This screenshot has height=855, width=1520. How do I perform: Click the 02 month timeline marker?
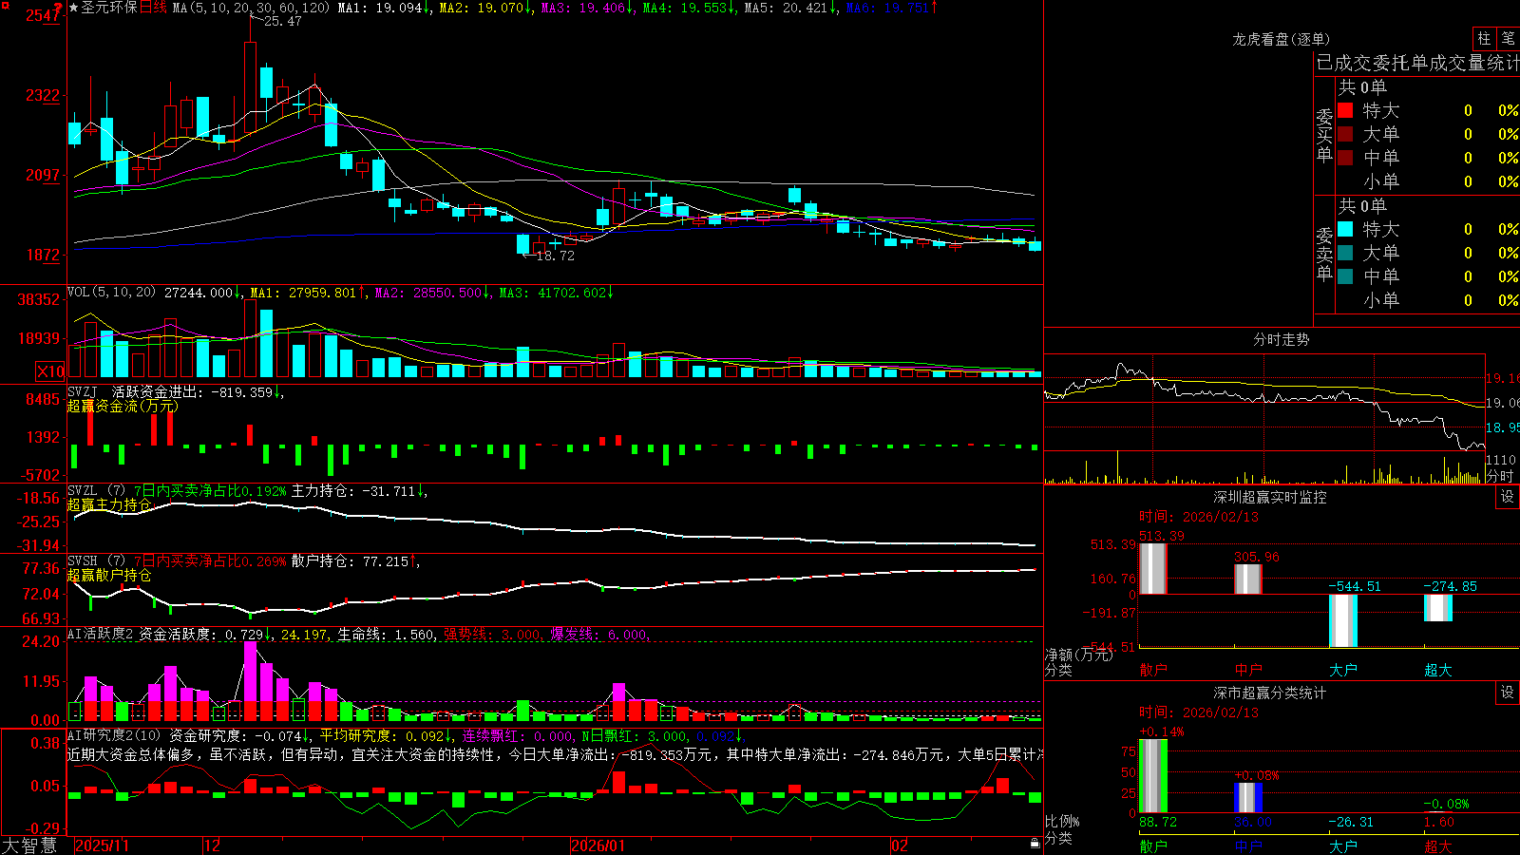[900, 845]
